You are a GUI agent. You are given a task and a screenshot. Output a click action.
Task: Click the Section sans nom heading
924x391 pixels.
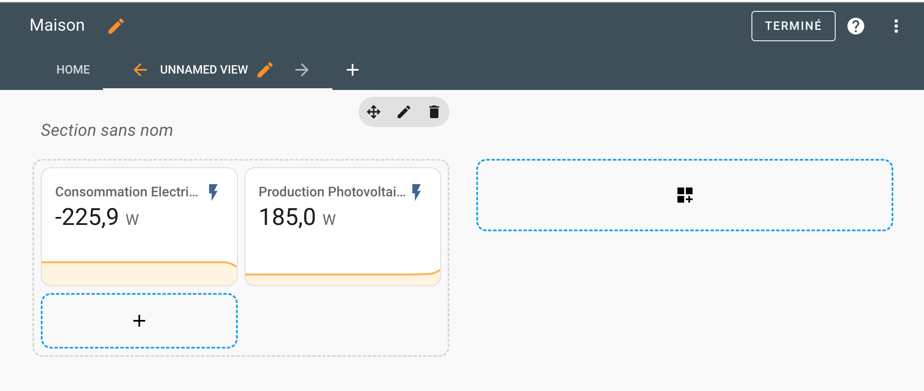click(x=107, y=130)
